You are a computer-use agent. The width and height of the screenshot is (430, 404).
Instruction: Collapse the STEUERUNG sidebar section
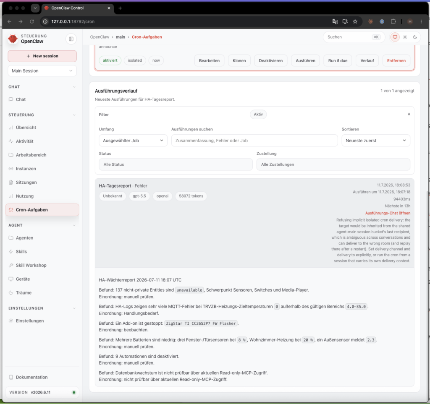tap(74, 115)
